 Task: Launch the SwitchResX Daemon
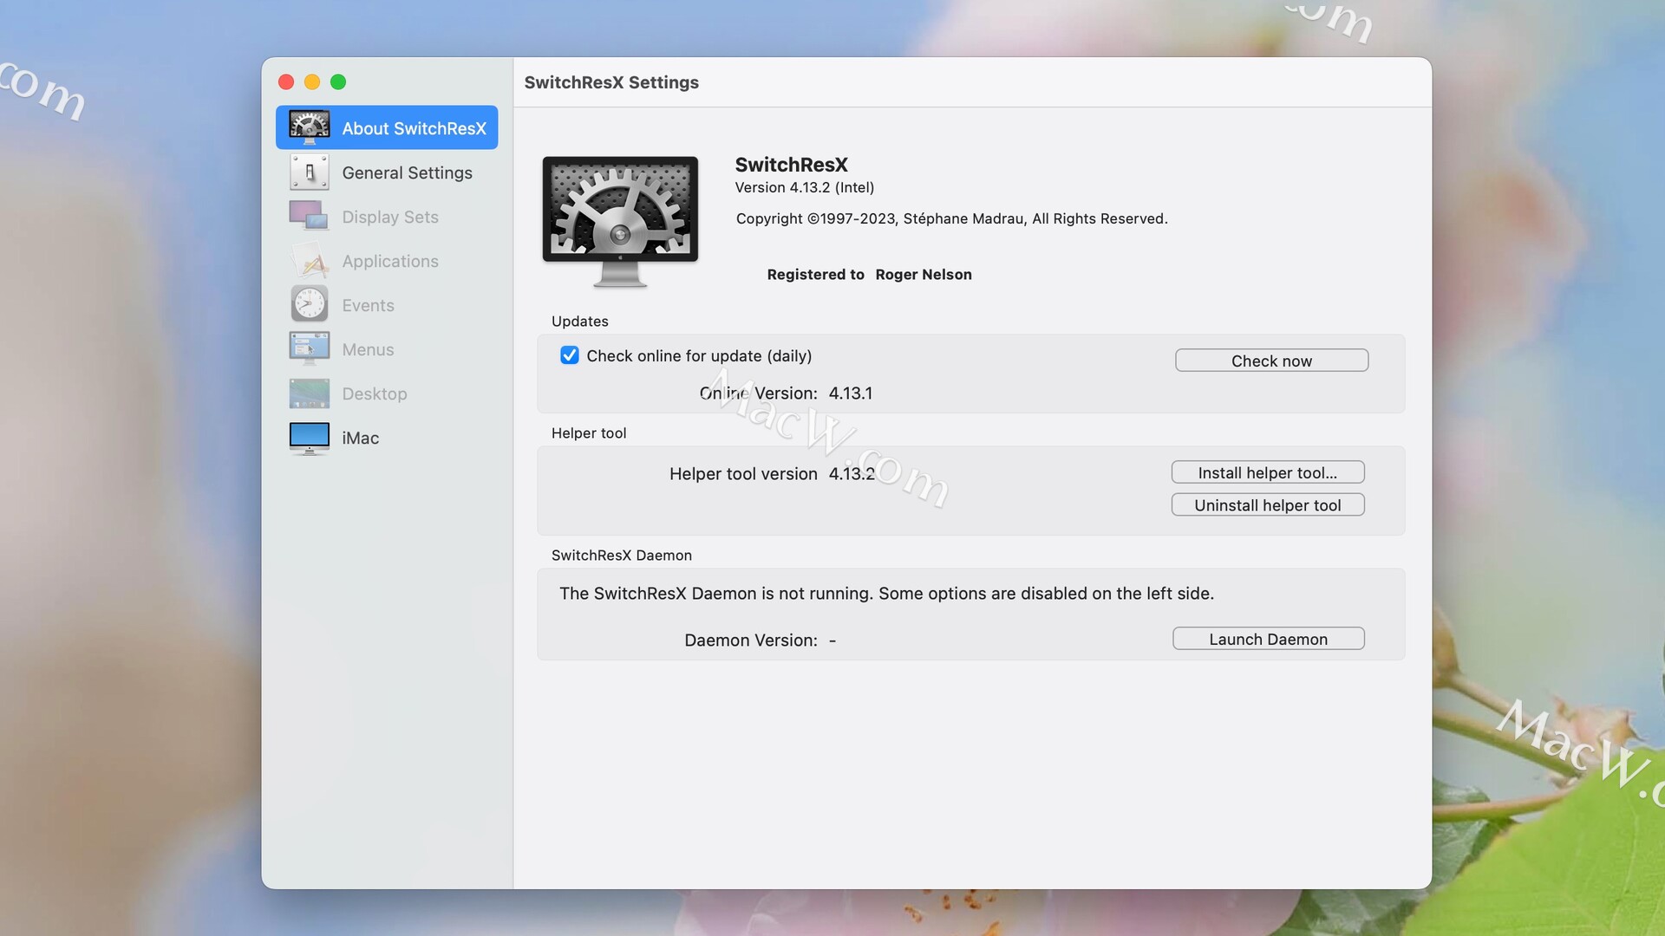point(1267,639)
